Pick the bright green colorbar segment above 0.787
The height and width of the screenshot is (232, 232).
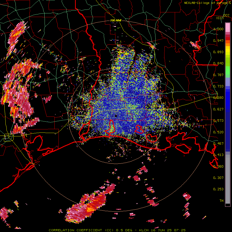click(x=228, y=70)
